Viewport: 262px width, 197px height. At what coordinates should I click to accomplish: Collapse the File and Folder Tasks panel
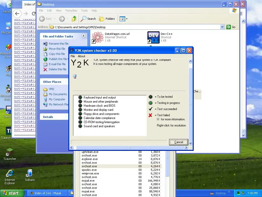tap(84, 36)
